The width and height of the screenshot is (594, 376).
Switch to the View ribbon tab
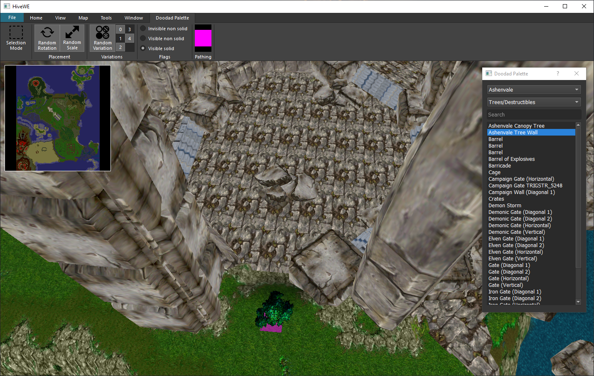[61, 18]
